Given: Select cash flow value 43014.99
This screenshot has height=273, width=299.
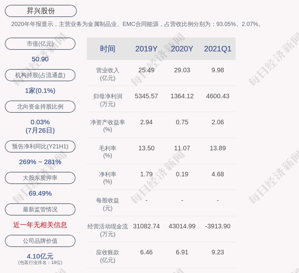Looking at the screenshot, I should pyautogui.click(x=182, y=226).
